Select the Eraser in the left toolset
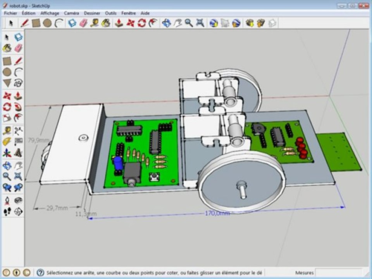Viewport: 372px width, 279px height. (18, 48)
